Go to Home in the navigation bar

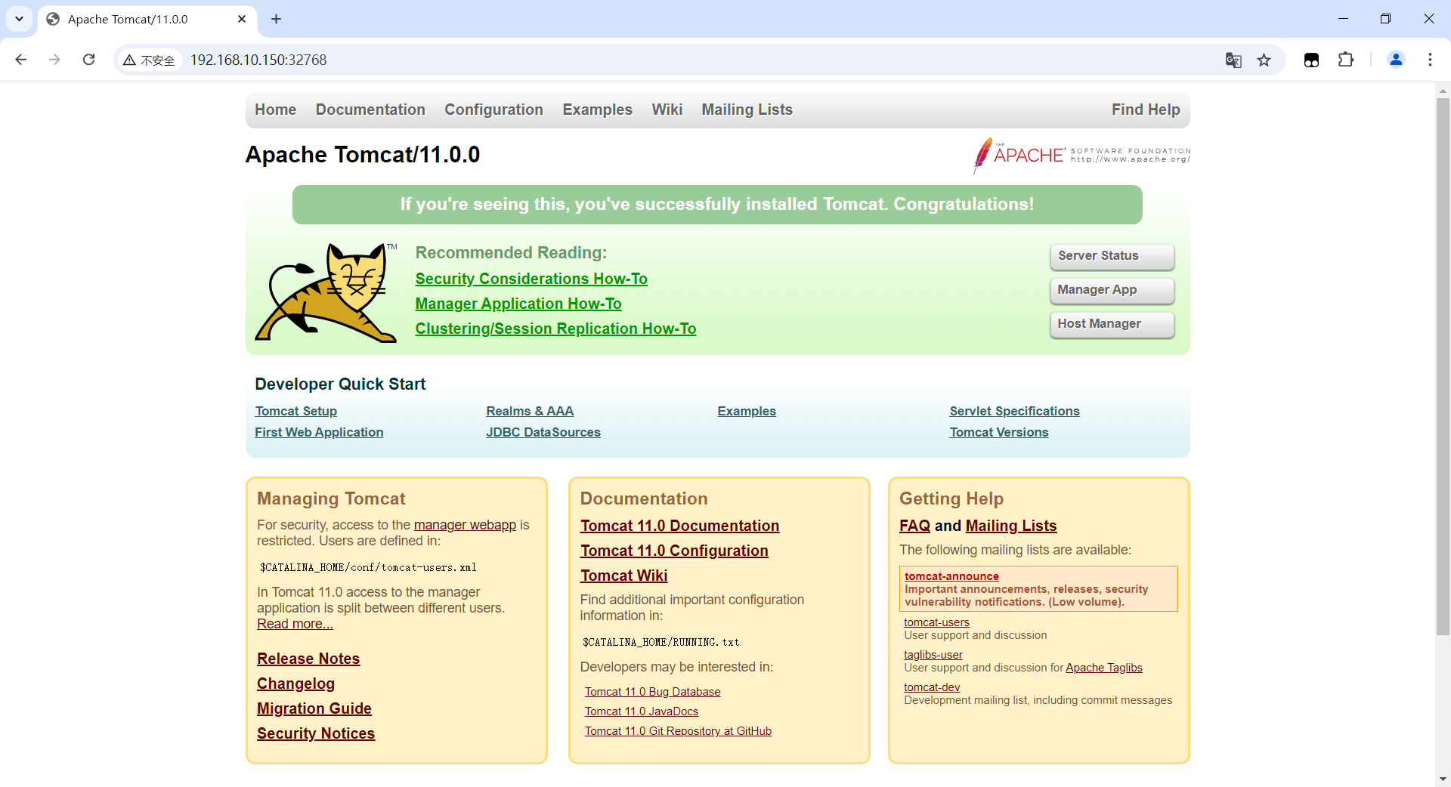tap(275, 110)
